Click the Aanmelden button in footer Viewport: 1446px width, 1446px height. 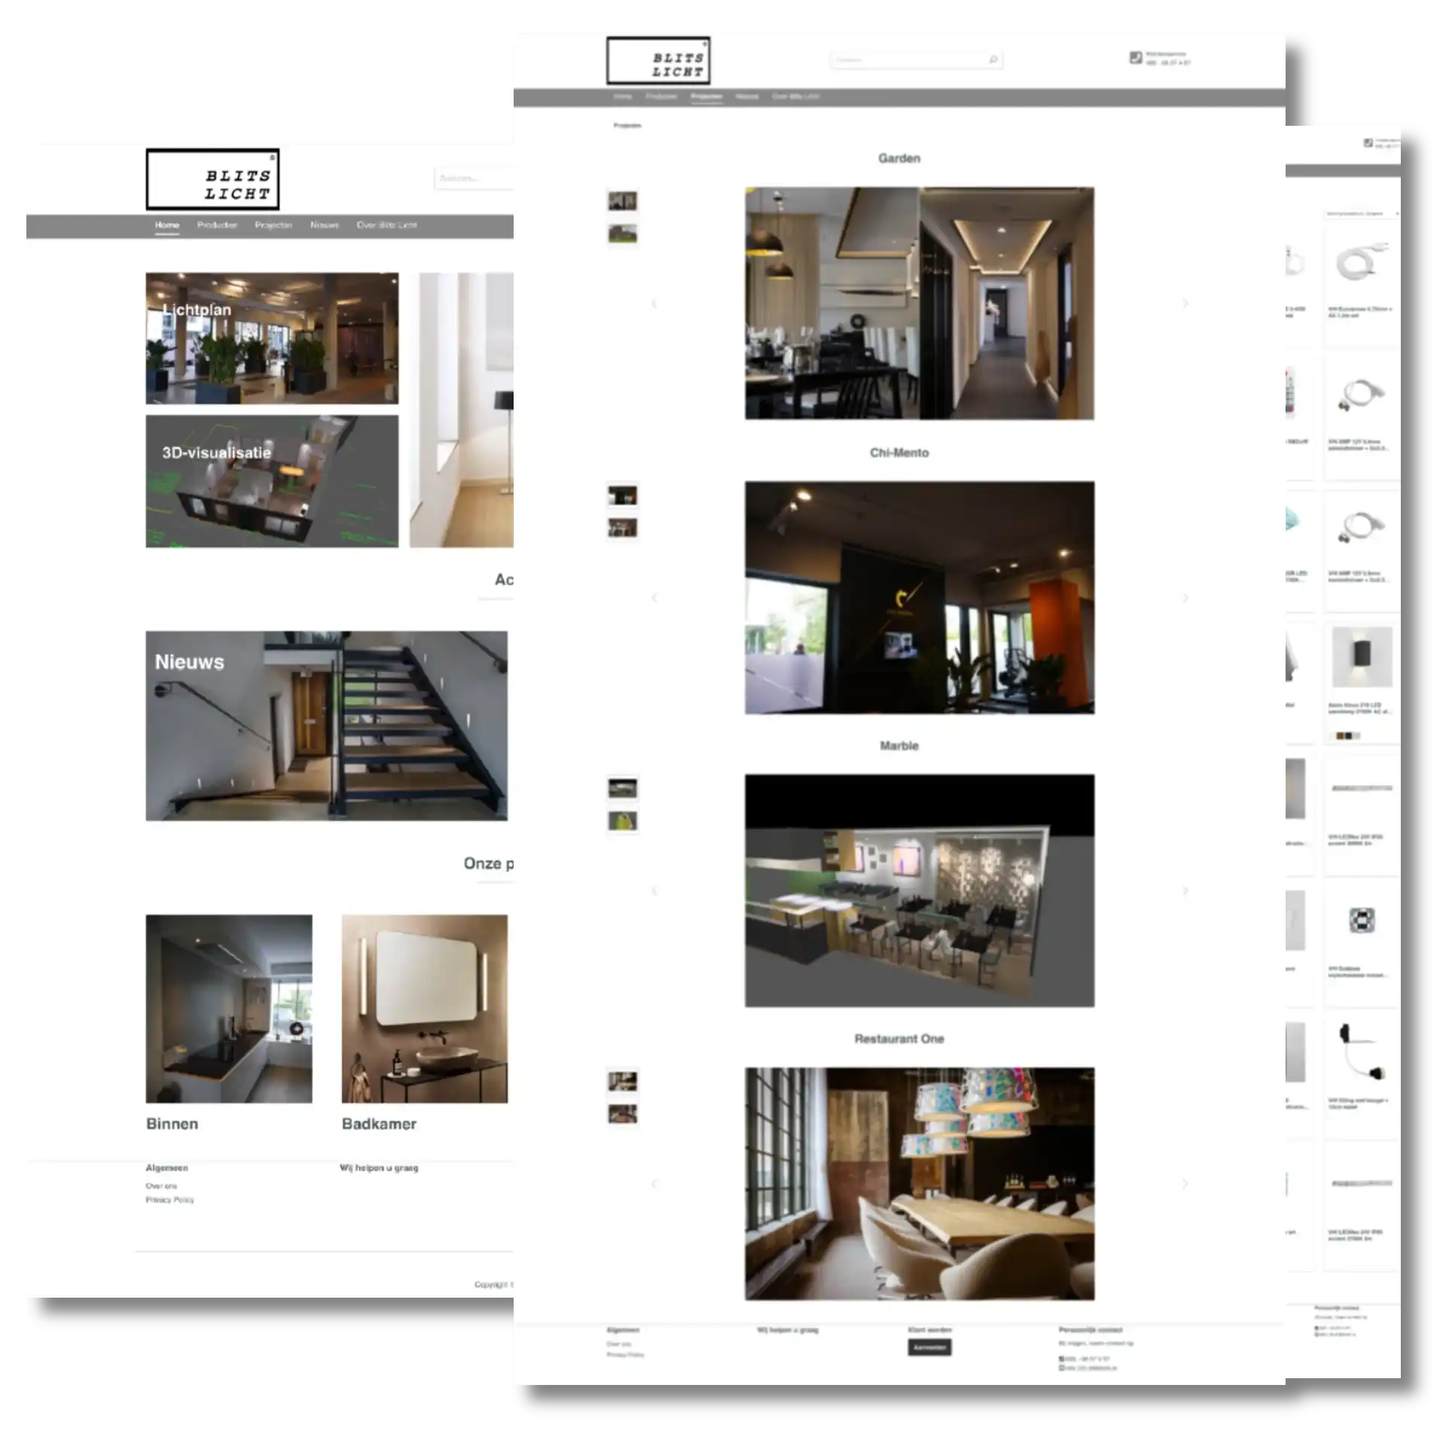(x=929, y=1347)
